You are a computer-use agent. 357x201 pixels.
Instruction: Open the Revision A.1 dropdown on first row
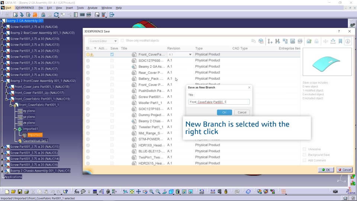(190, 54)
